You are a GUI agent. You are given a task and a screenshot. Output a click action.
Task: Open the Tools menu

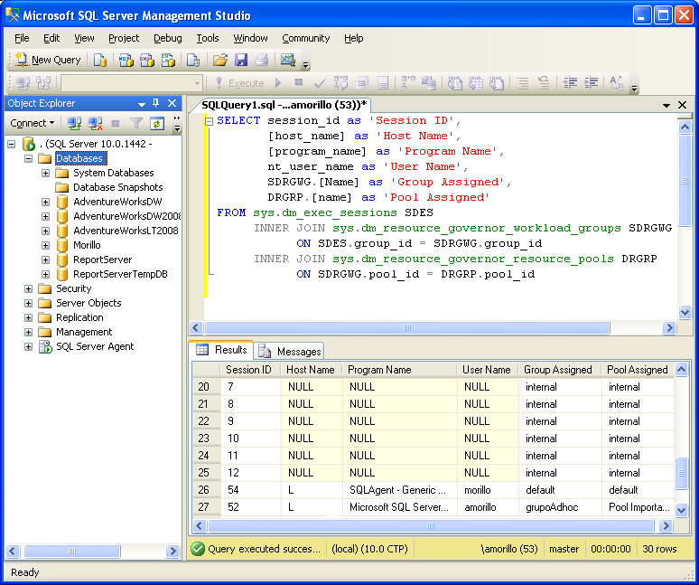coord(208,38)
